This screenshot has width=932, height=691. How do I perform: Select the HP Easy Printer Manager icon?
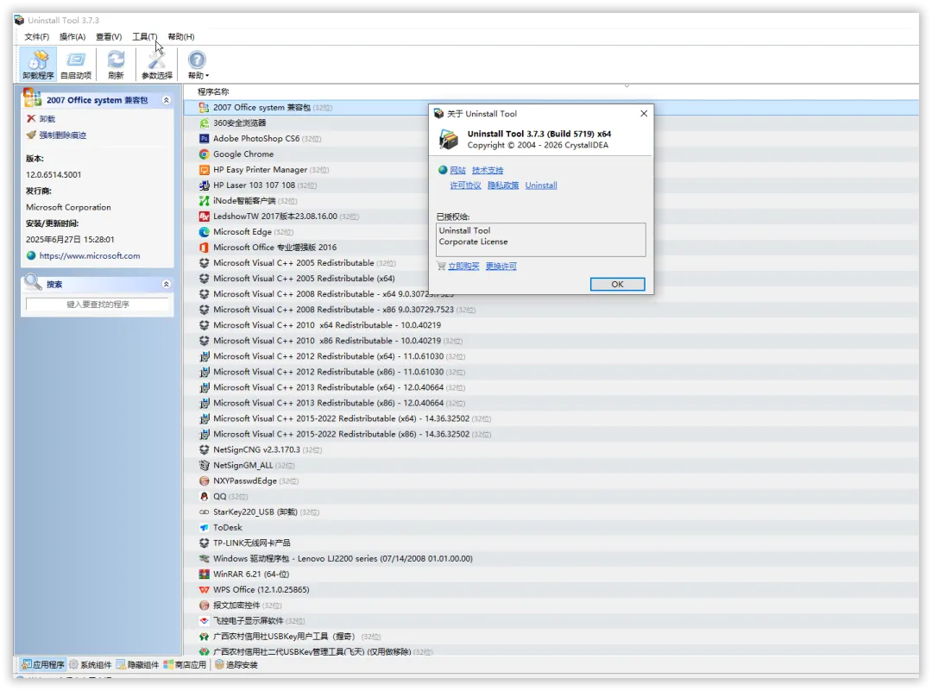[204, 170]
